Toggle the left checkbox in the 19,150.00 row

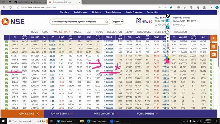7,45
